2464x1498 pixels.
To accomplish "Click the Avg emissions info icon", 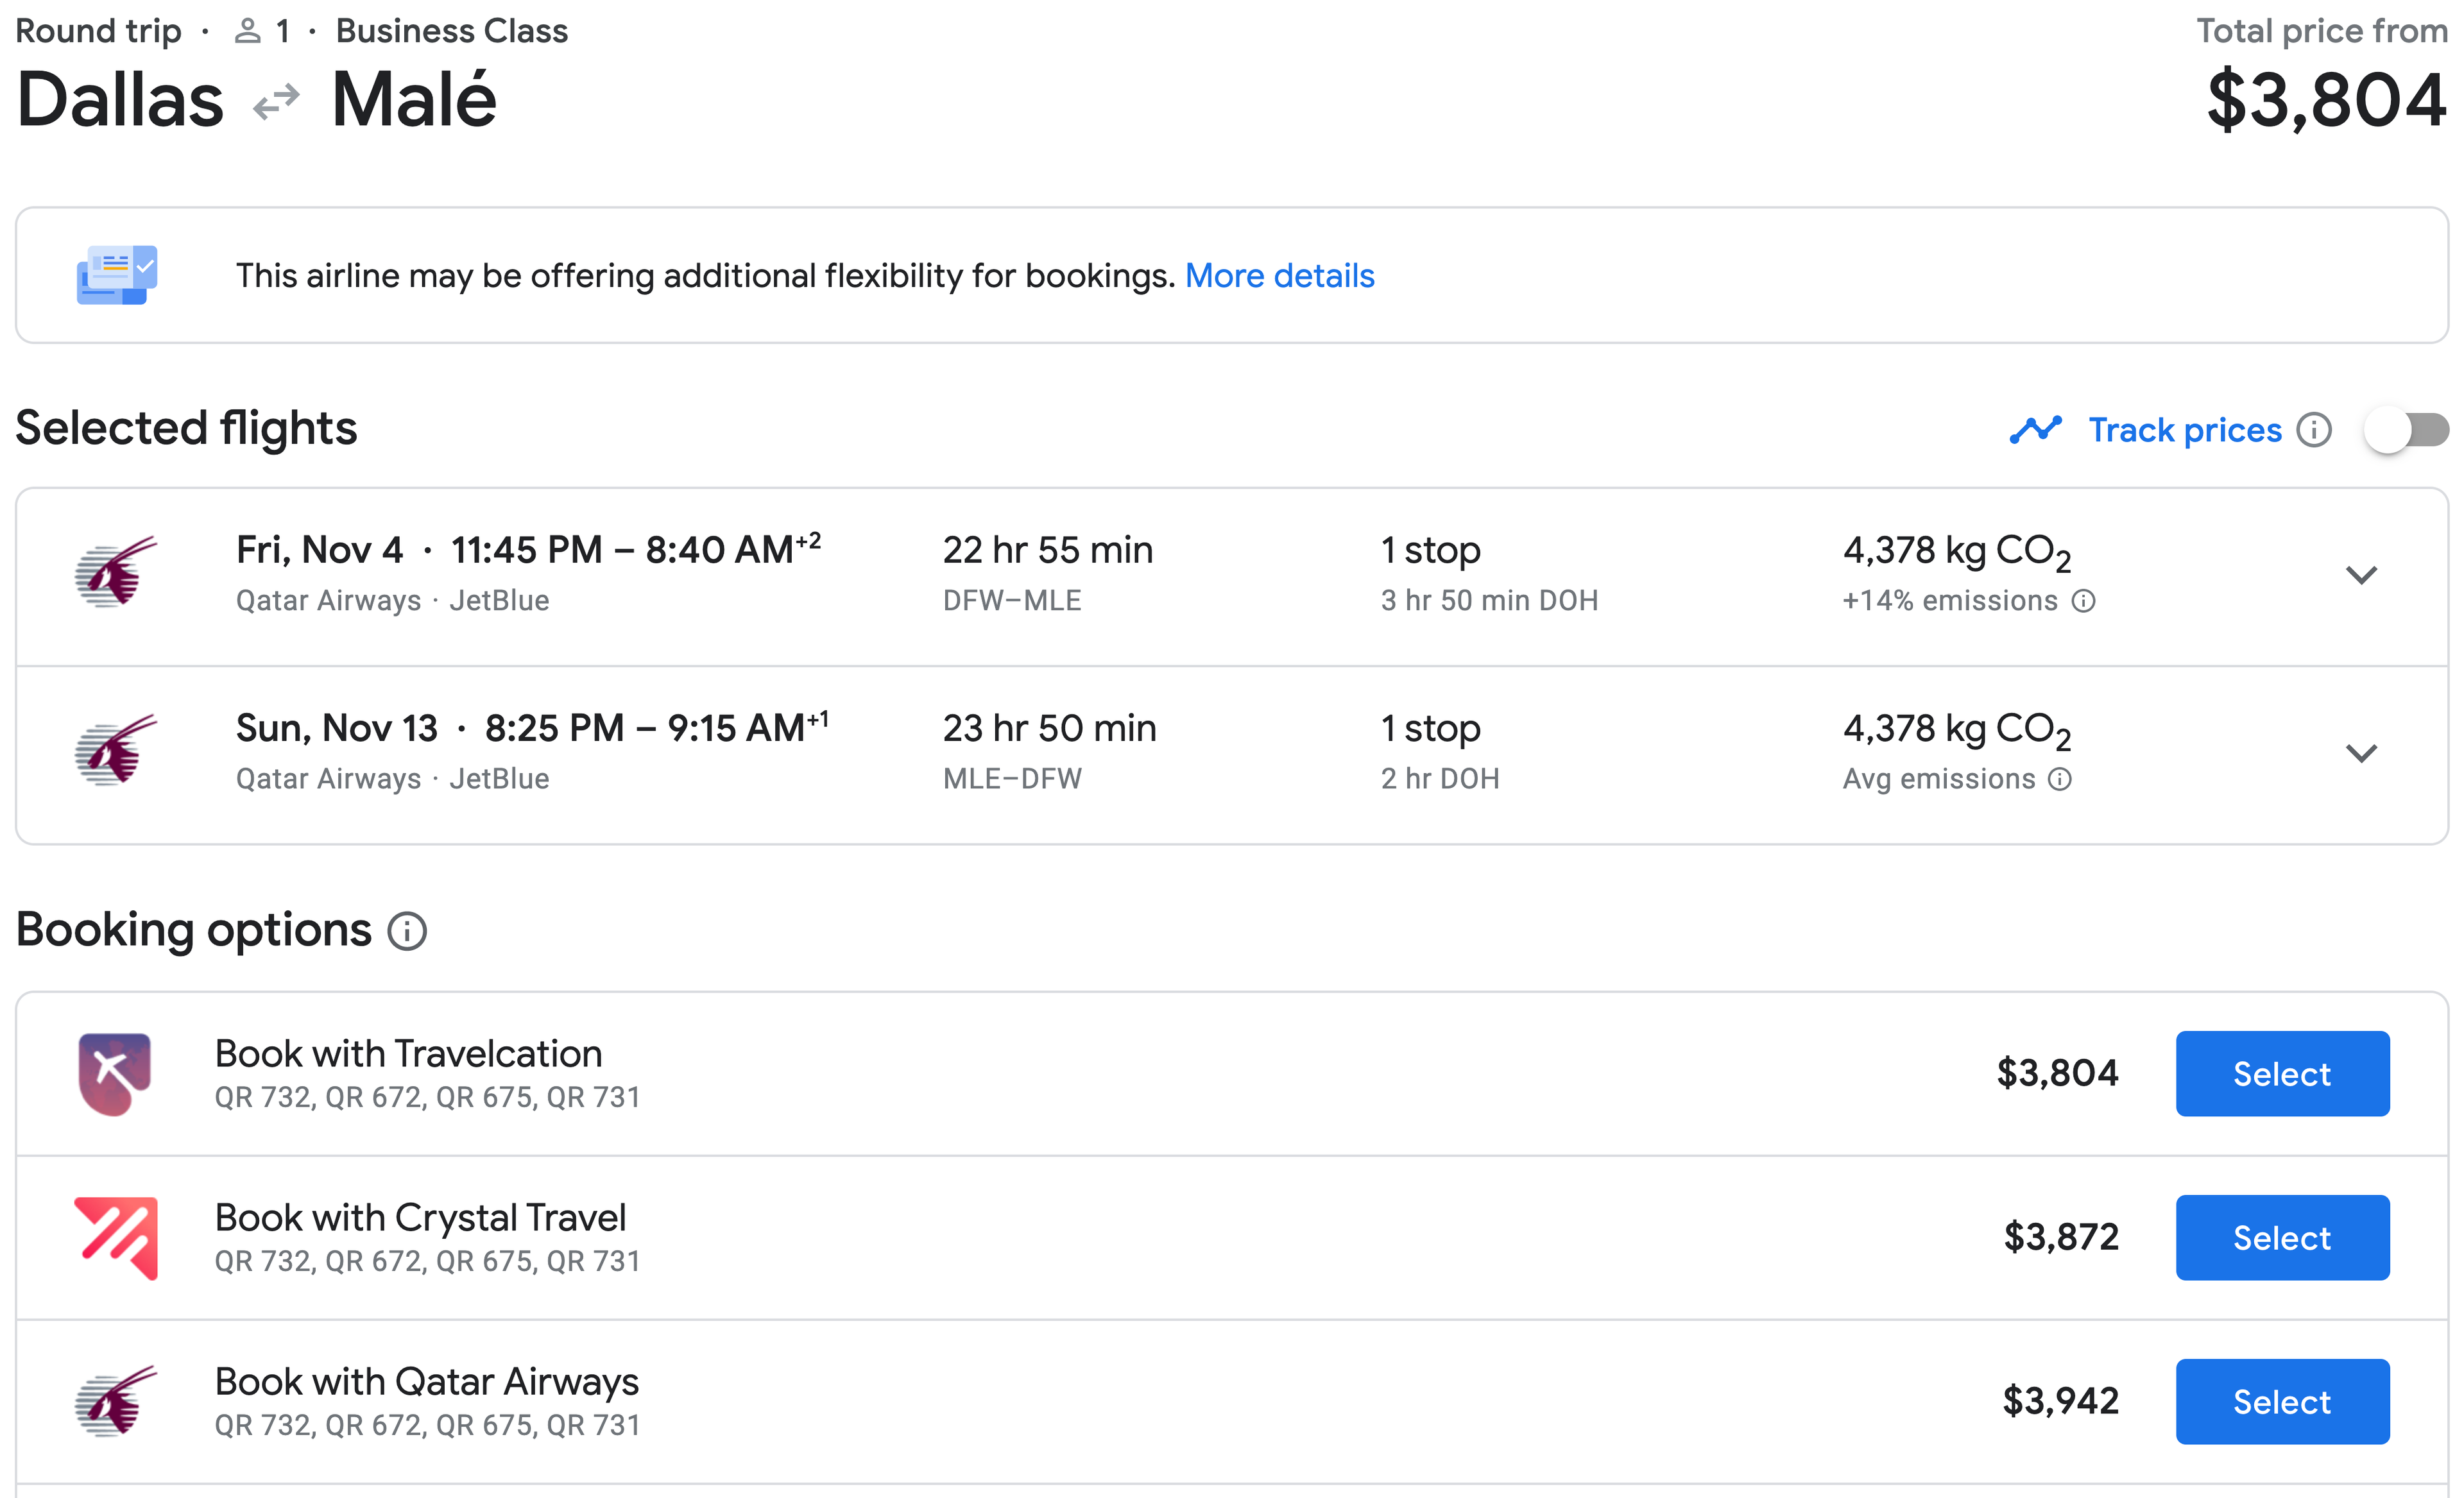I will (2060, 779).
